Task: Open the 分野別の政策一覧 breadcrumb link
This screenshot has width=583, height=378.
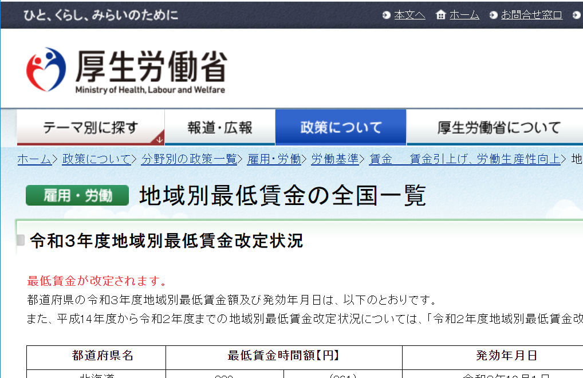Action: [189, 159]
